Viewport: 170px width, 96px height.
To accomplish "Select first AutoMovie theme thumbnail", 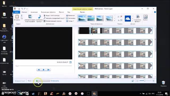I will [x=82, y=18].
